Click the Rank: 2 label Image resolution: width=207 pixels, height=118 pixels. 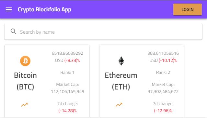pyautogui.click(x=163, y=72)
